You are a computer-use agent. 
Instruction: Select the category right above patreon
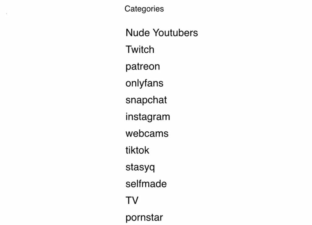click(140, 50)
